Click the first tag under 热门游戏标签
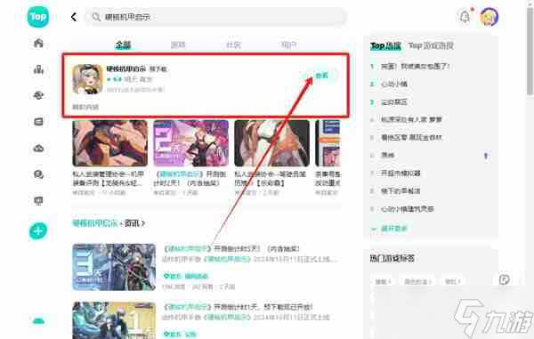 383,281
